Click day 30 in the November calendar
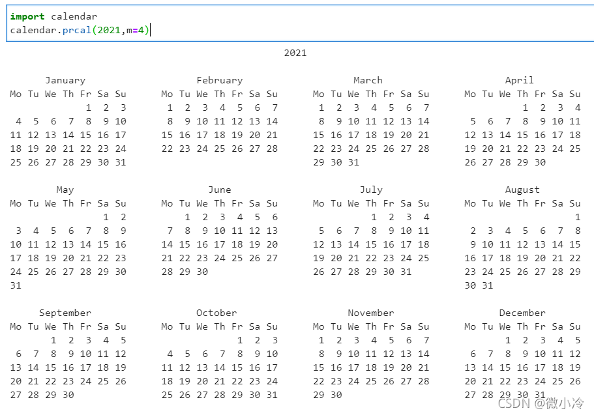The height and width of the screenshot is (415, 594). (x=336, y=395)
